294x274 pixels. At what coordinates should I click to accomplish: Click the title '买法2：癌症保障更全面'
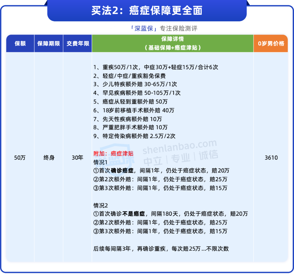click(x=147, y=11)
